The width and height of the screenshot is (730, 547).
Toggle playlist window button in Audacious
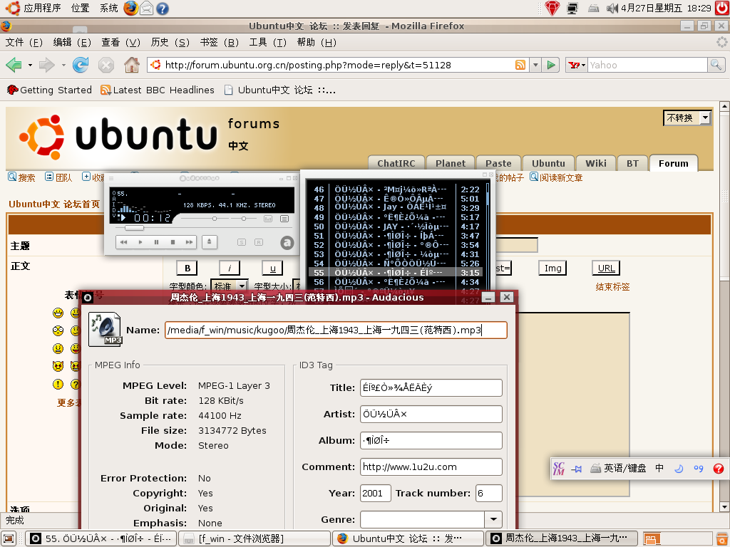pyautogui.click(x=284, y=219)
